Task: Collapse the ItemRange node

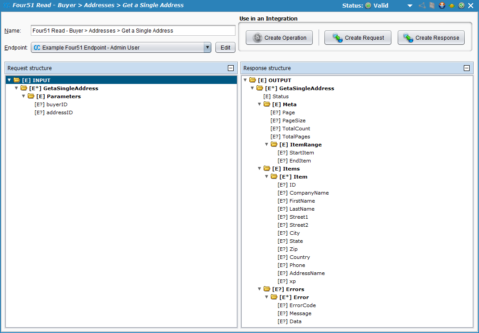Action: pos(267,145)
